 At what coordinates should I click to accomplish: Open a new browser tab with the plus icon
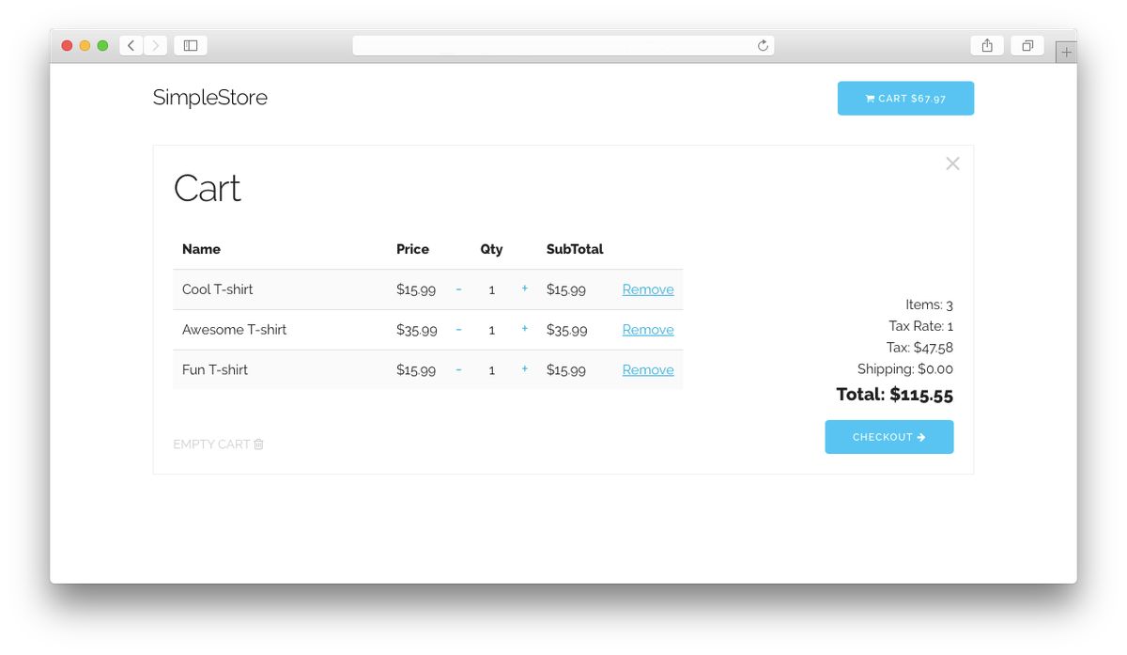[1066, 51]
